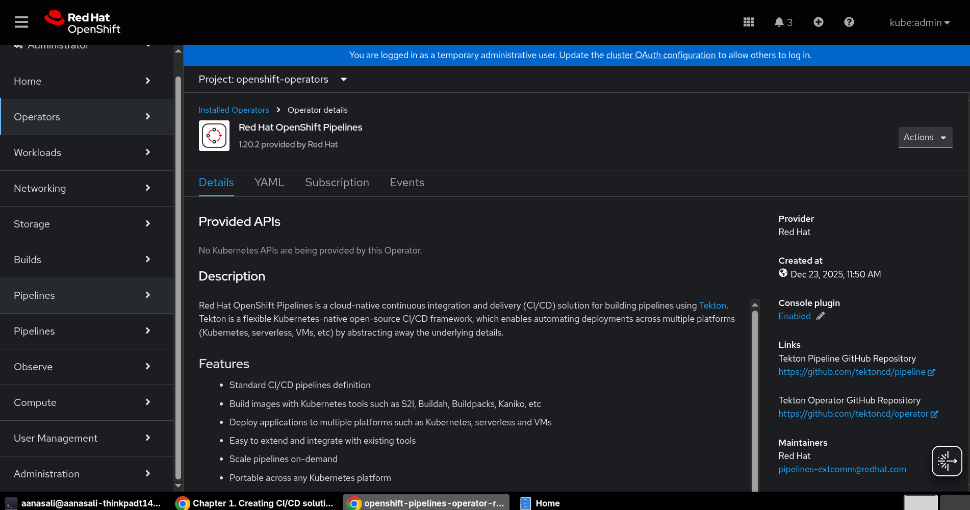
Task: Open the Actions dropdown
Action: pos(925,137)
